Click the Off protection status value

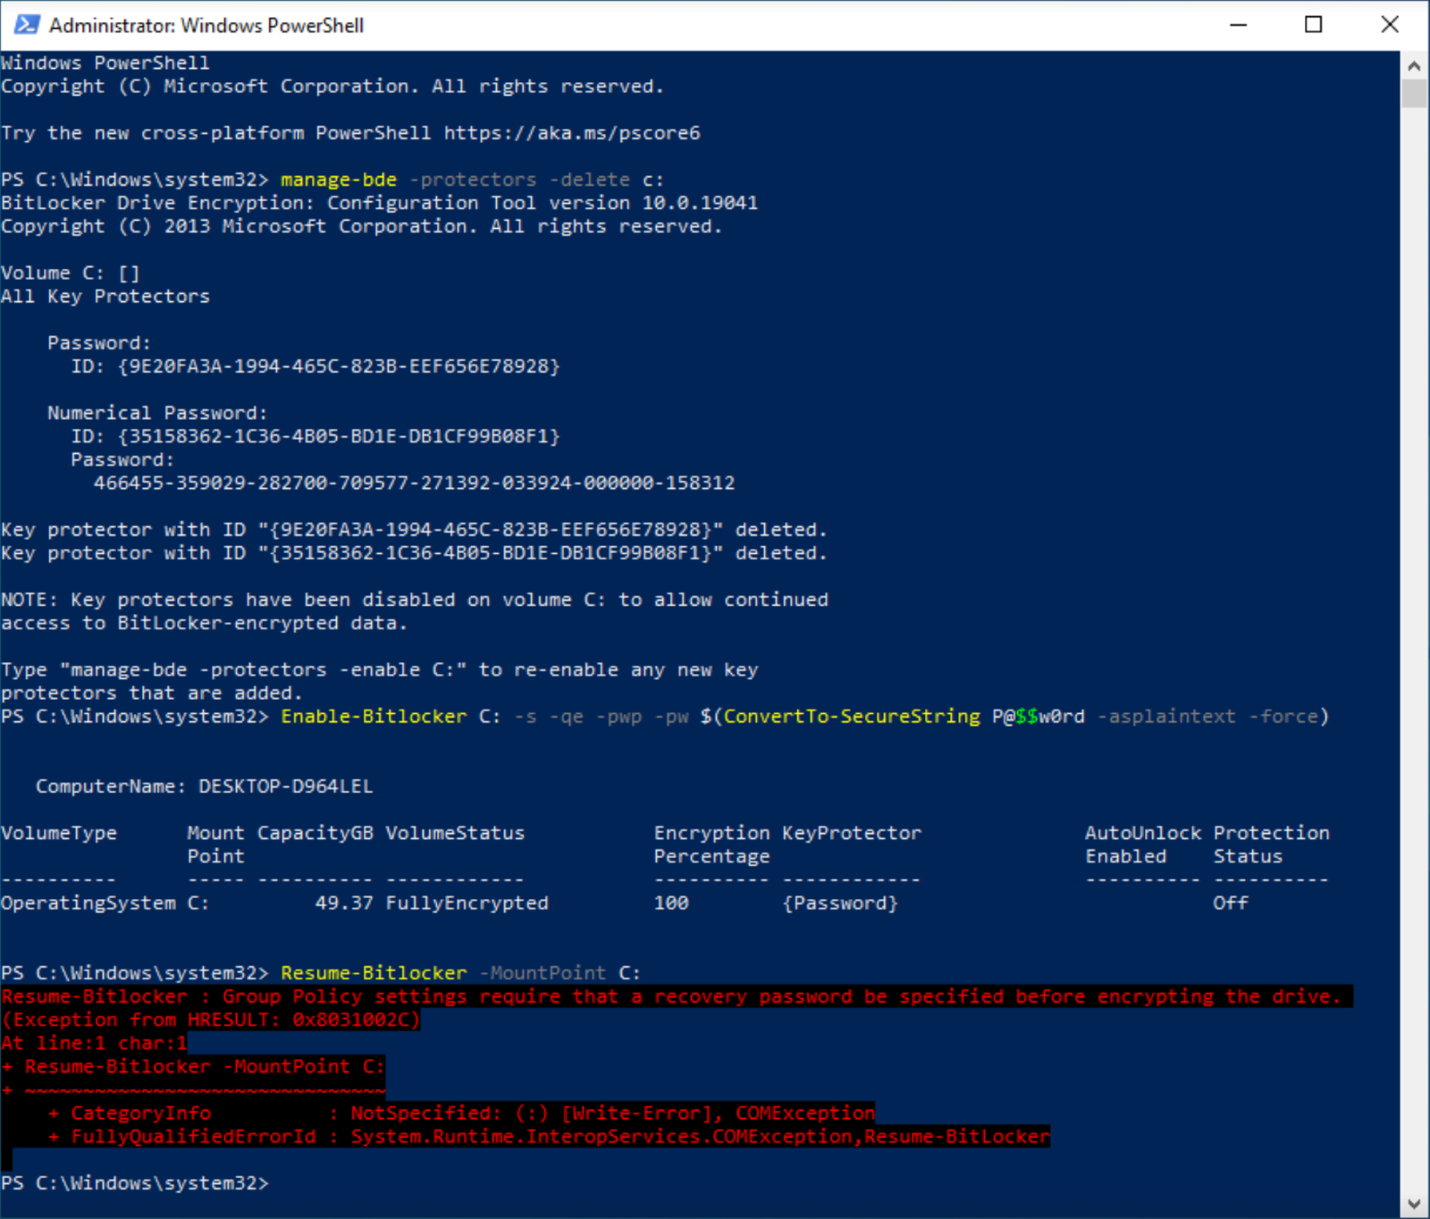click(x=1230, y=904)
